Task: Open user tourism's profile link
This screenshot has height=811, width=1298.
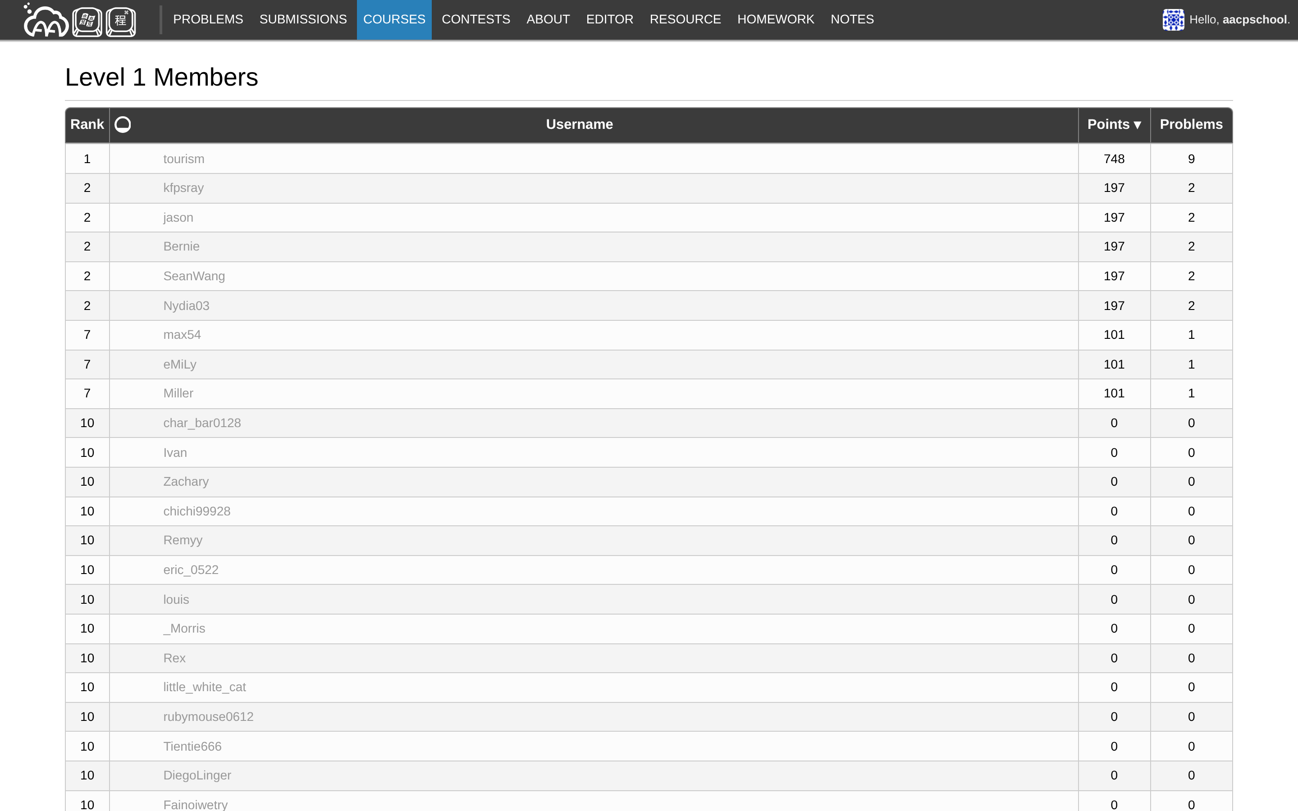Action: tap(183, 159)
